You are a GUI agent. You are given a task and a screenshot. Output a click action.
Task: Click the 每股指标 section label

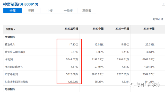10,89
